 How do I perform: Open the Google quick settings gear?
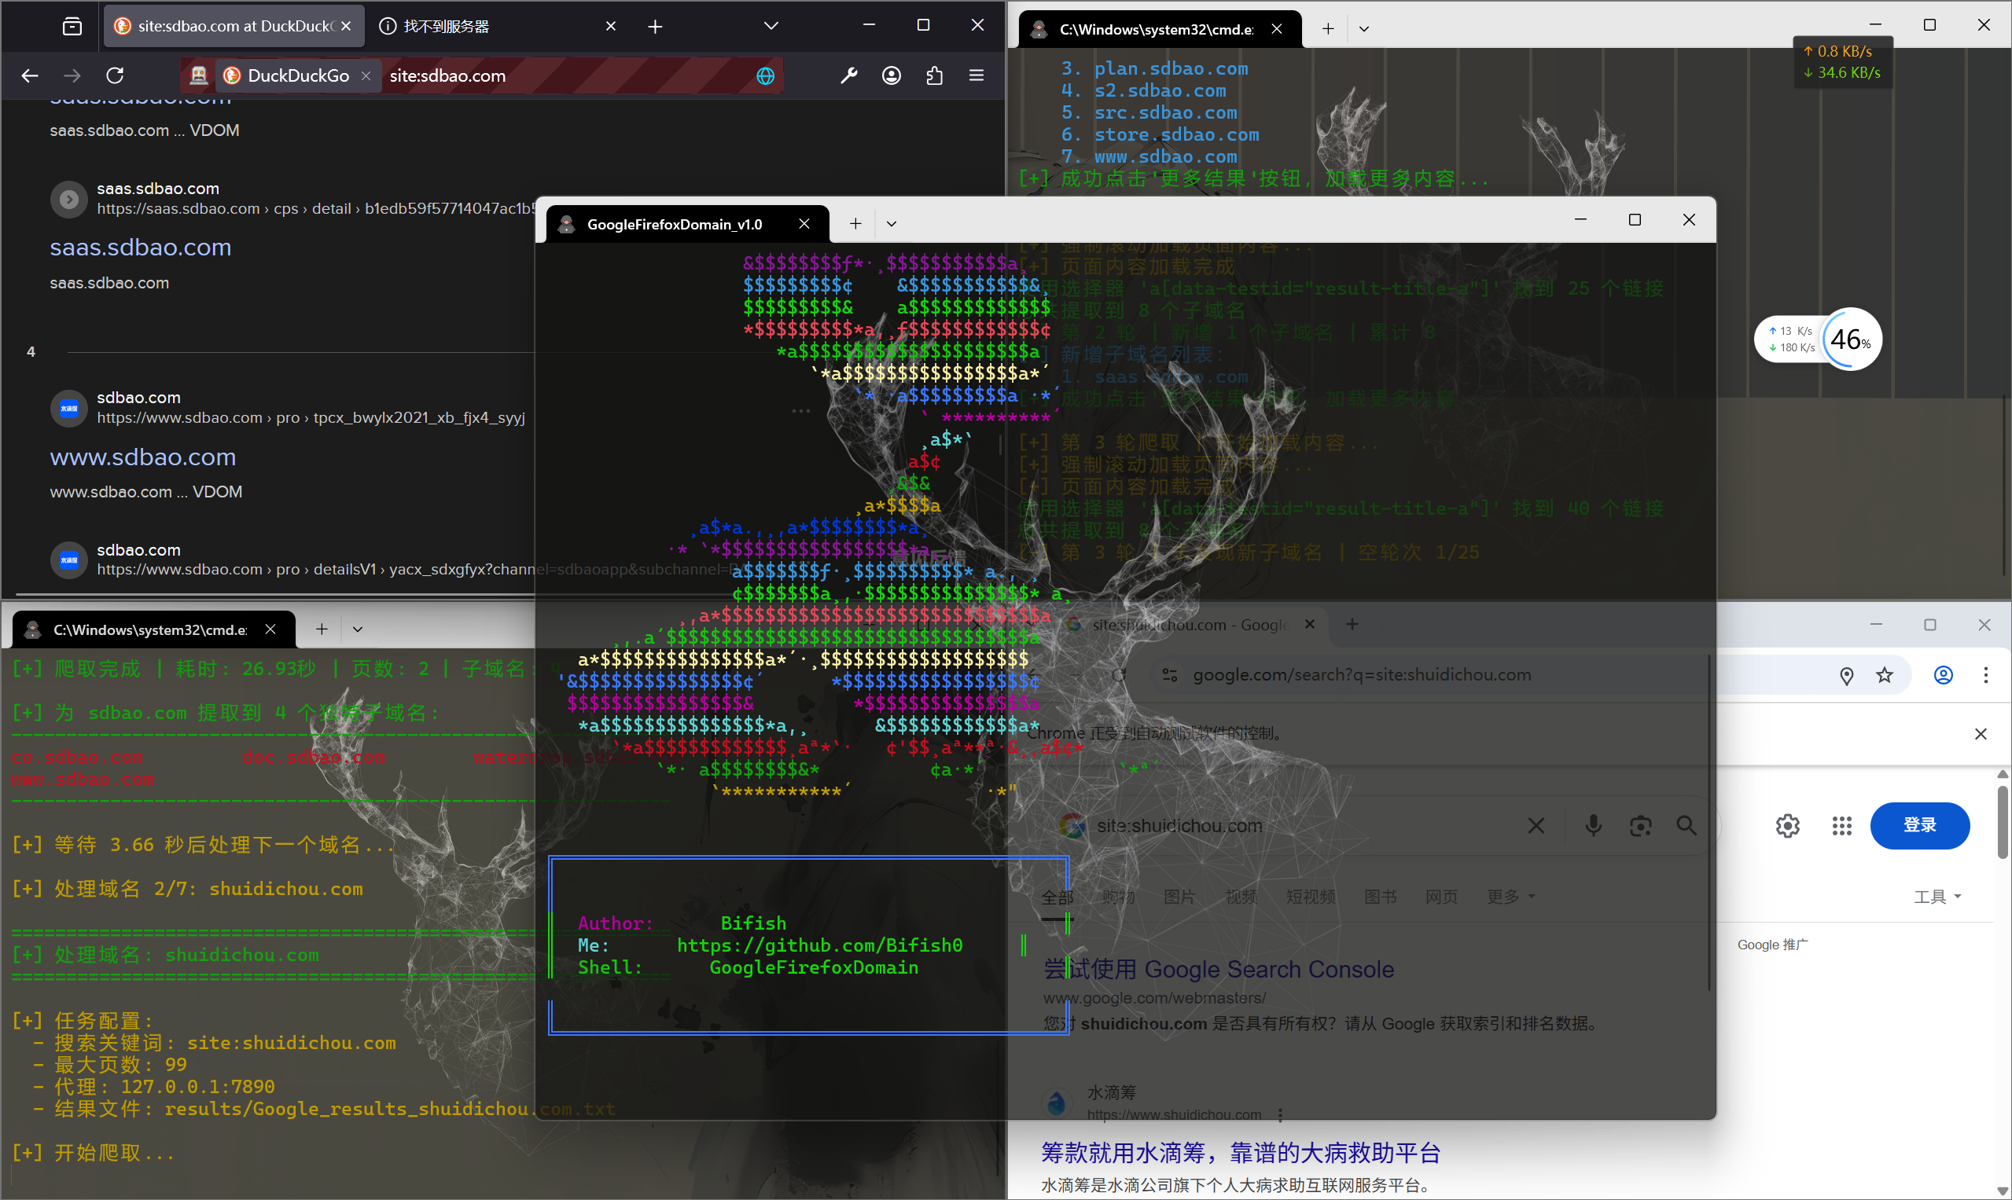click(1788, 826)
